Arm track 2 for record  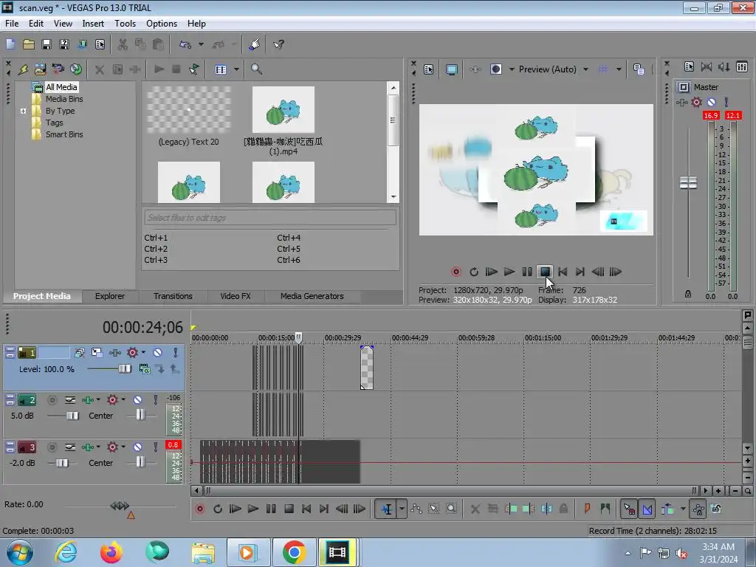(52, 399)
